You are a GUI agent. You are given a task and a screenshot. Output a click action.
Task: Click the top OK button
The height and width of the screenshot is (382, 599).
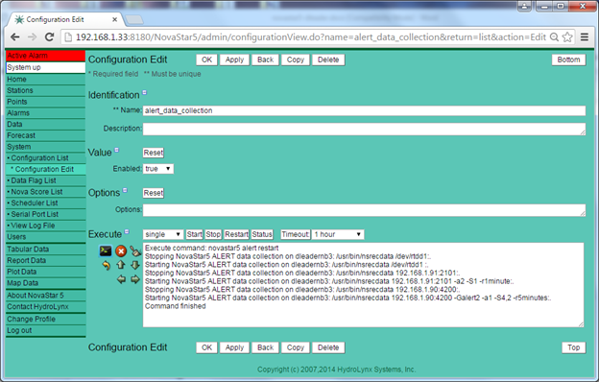pyautogui.click(x=206, y=60)
